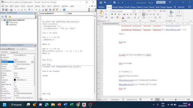Open the Archivo tab in Word
Viewport: 193px width, 108px height.
tap(101, 7)
